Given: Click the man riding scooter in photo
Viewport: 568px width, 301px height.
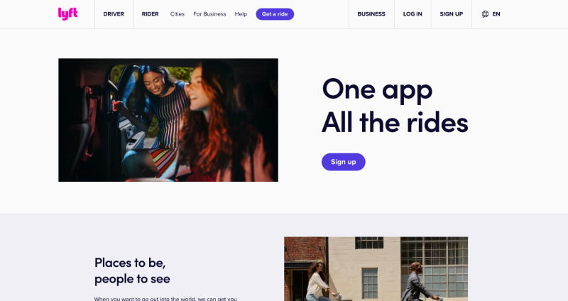Looking at the screenshot, I should [418, 282].
